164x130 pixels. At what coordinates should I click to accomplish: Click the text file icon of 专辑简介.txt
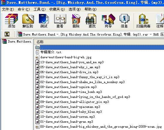(x=37, y=52)
